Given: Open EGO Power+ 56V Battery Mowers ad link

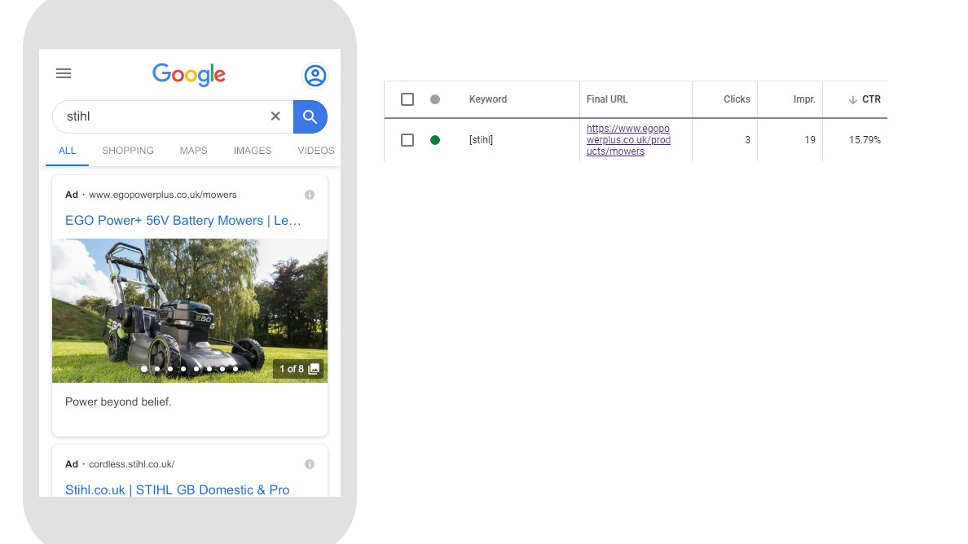Looking at the screenshot, I should click(183, 220).
